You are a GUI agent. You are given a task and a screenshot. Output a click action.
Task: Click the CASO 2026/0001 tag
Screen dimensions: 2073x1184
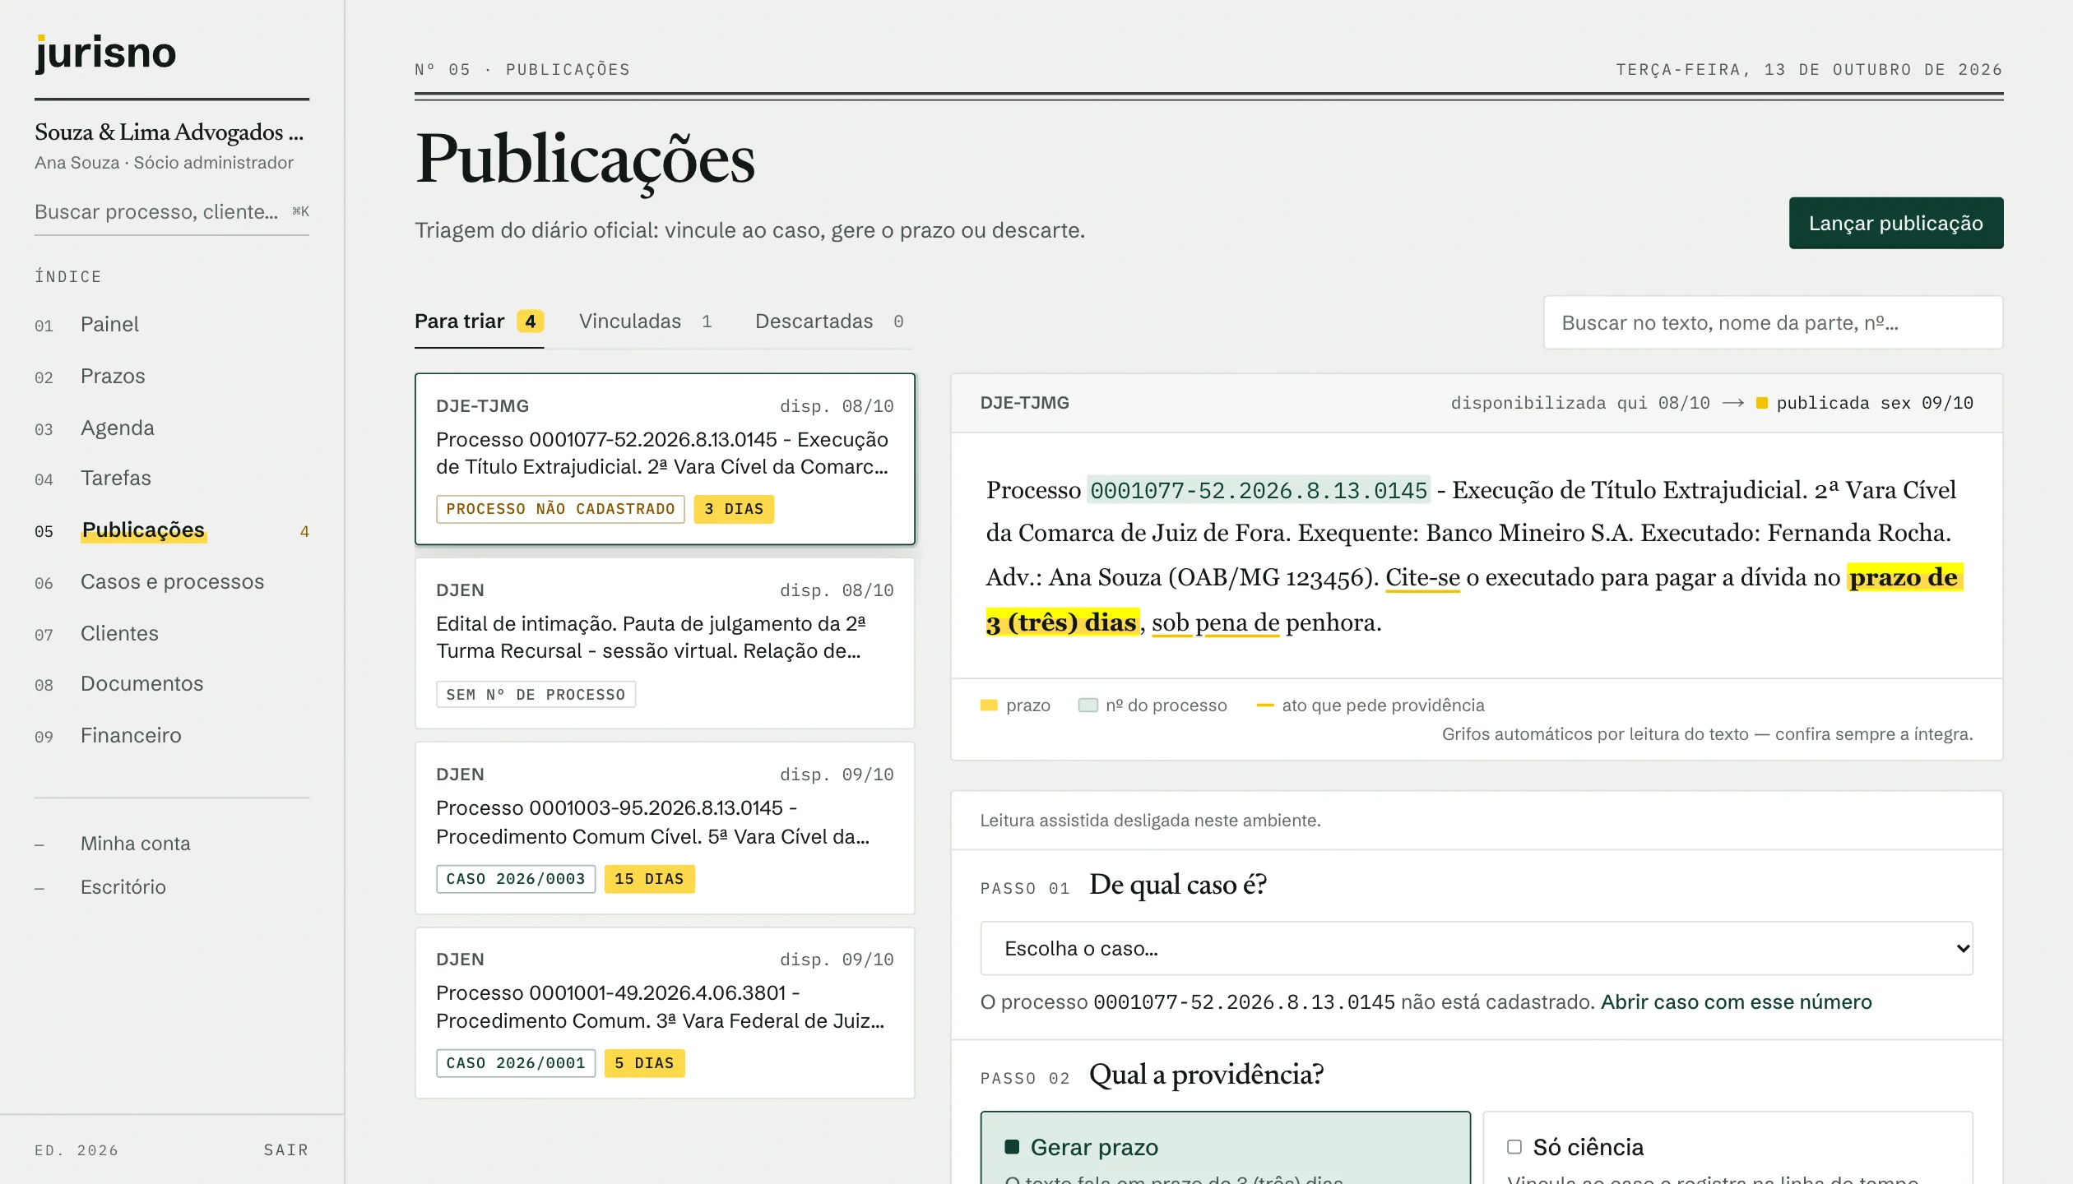[516, 1063]
